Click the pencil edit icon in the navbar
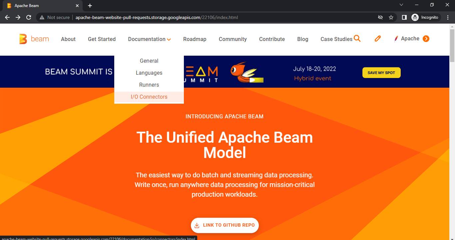The height and width of the screenshot is (240, 455). point(377,38)
